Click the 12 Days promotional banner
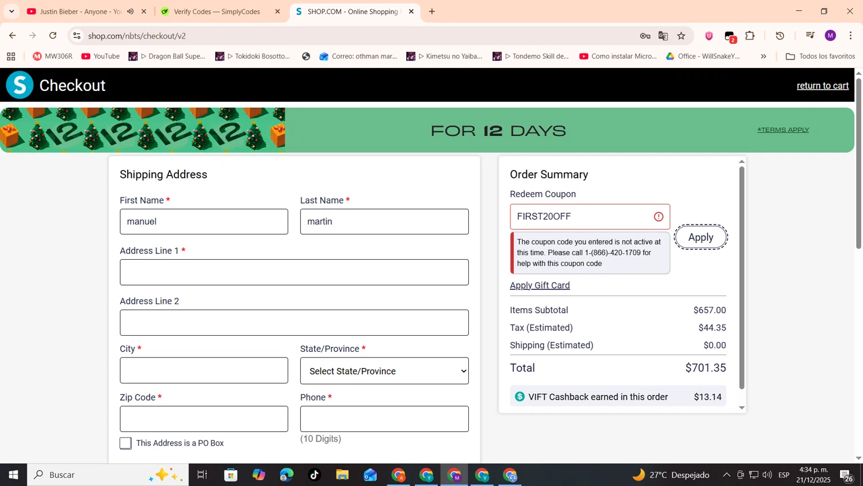Screen dimensions: 863x486 427,130
